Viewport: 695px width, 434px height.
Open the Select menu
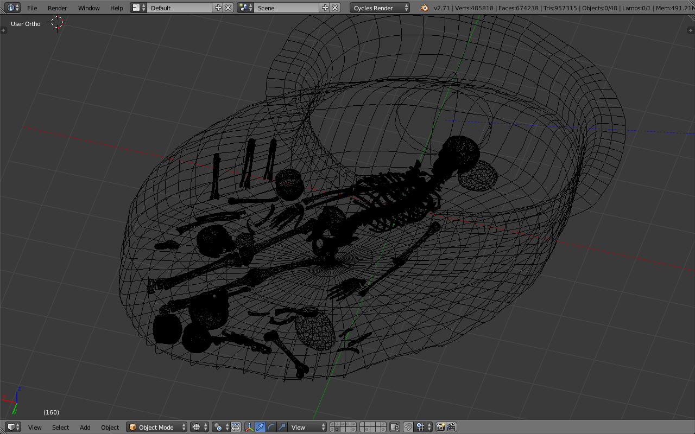60,427
